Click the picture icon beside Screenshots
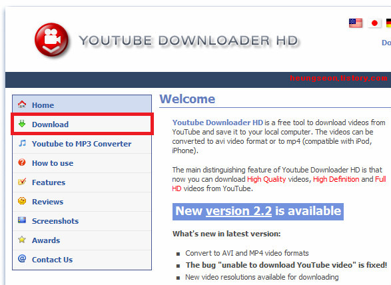 pos(22,220)
